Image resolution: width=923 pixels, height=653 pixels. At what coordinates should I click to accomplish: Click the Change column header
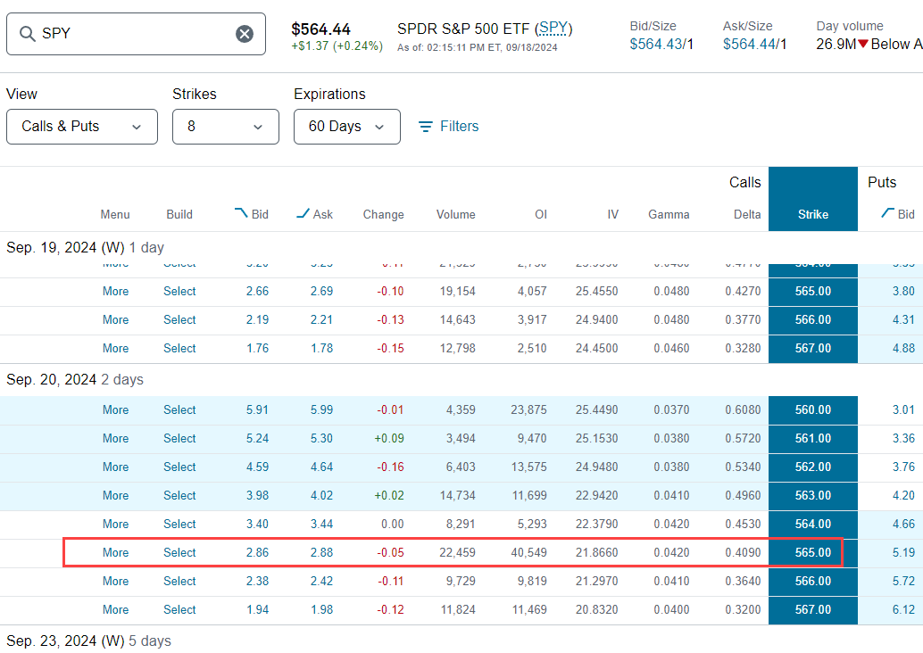pos(383,214)
